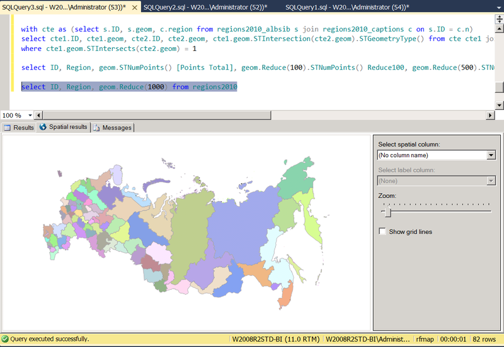The height and width of the screenshot is (347, 504).
Task: Click the editor horizontal scroll left arrow
Action: tap(38, 115)
